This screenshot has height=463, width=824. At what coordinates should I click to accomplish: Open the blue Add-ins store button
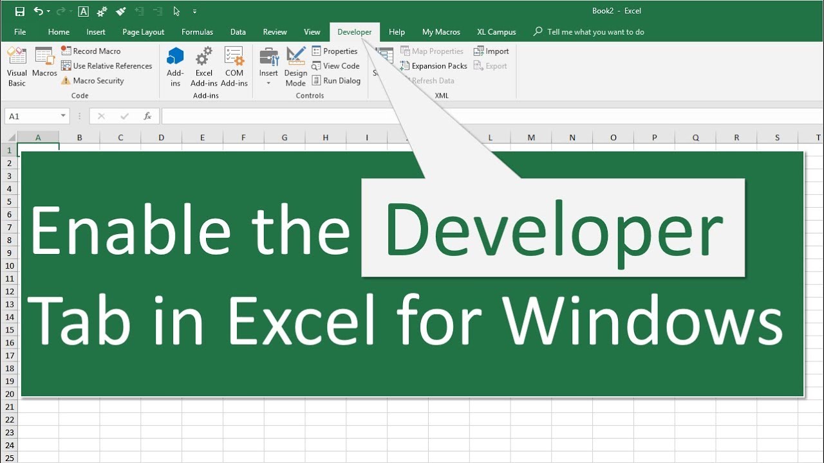(x=175, y=67)
